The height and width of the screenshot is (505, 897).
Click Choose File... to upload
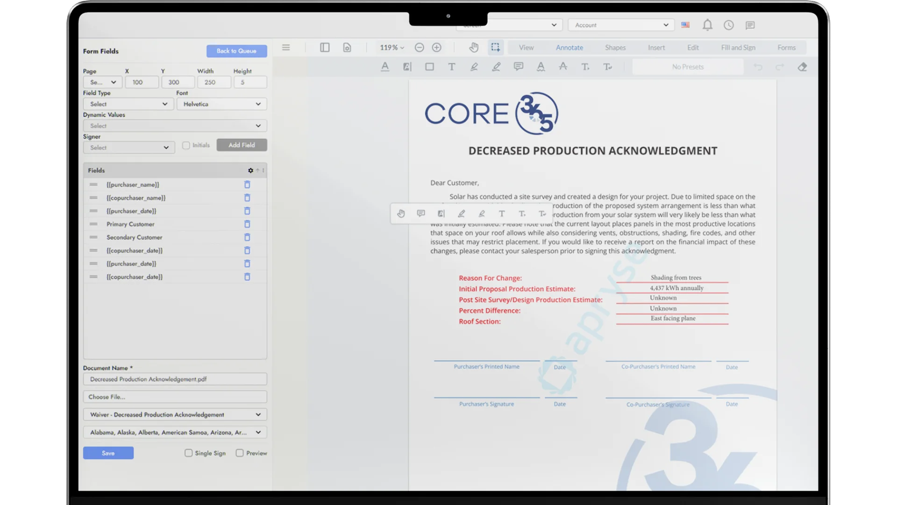click(x=175, y=397)
